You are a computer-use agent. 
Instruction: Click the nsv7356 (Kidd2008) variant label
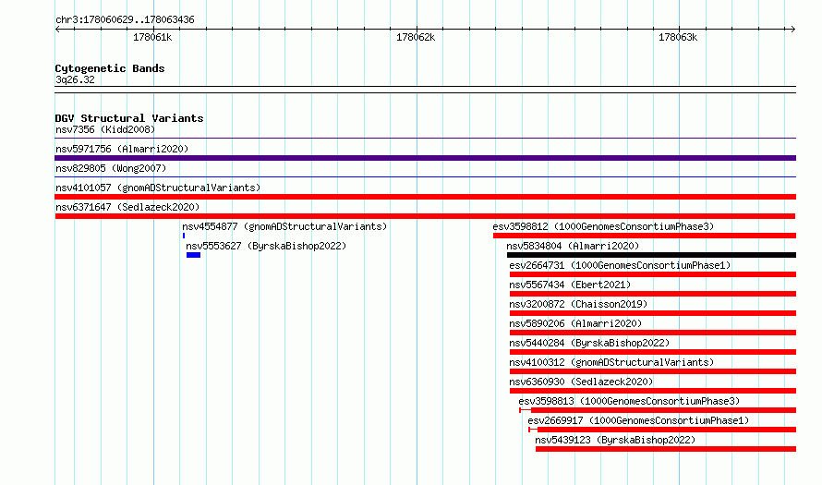105,129
